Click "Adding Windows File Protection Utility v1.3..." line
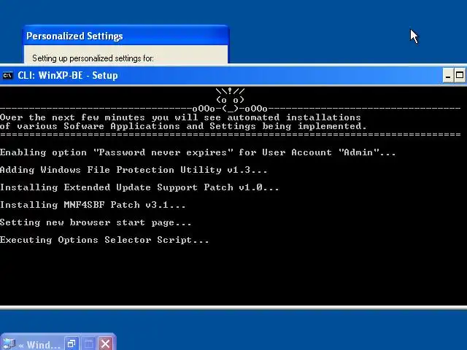 pos(134,170)
